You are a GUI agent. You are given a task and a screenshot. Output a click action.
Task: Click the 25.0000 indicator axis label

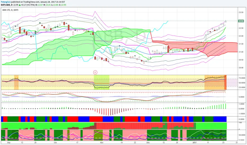[242, 88]
